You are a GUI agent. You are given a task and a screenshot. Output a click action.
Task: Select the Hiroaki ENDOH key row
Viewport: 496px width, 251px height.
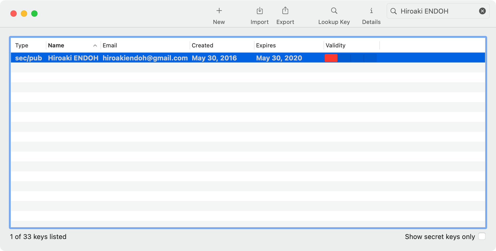click(73, 58)
